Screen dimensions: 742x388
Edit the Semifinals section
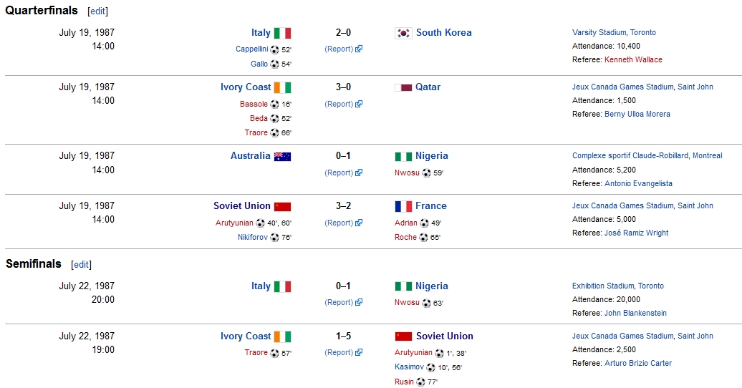click(81, 265)
